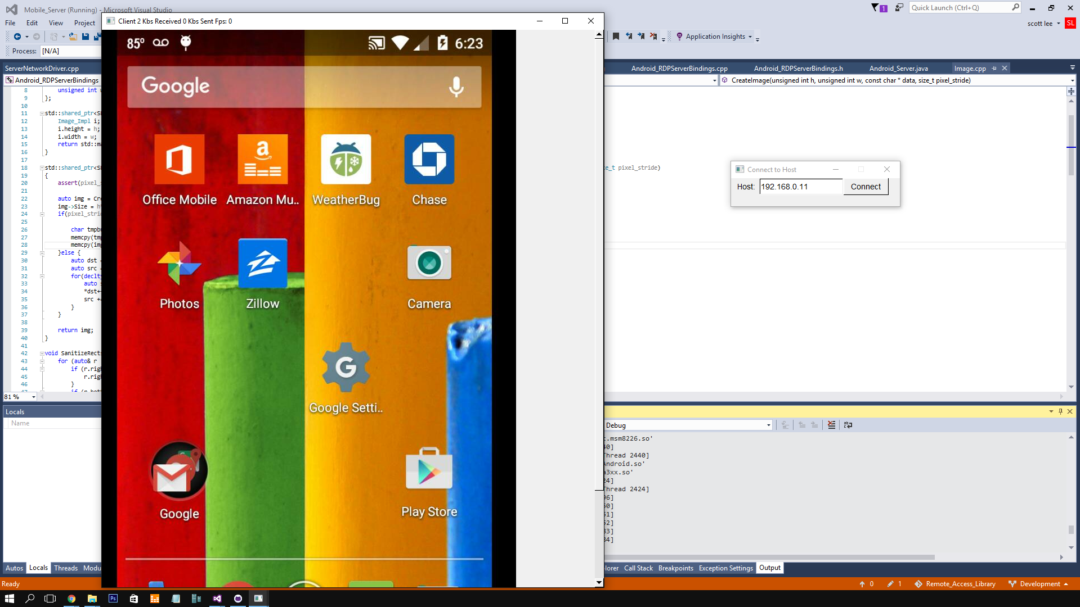This screenshot has height=607, width=1080.
Task: Go to next bookmark icon
Action: pyautogui.click(x=641, y=37)
